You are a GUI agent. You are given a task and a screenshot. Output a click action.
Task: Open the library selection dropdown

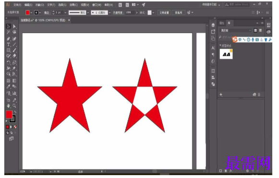click(235, 31)
